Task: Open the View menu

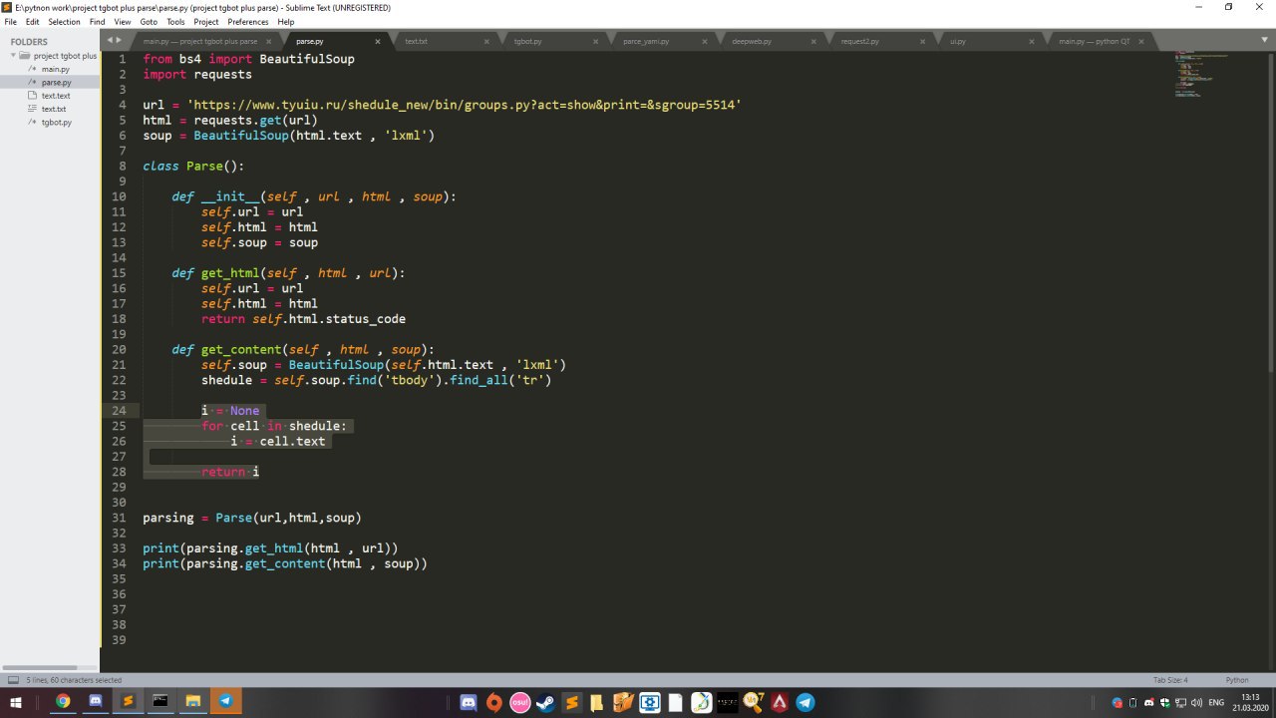Action: coord(123,21)
